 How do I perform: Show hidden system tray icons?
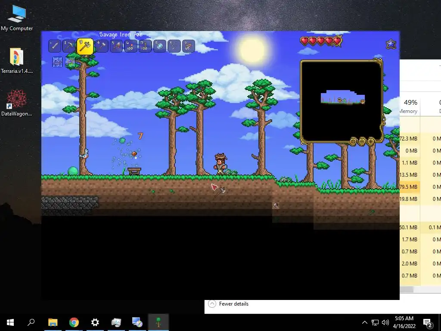point(364,322)
